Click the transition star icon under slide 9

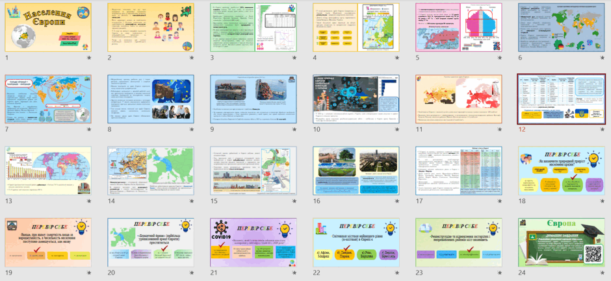pyautogui.click(x=294, y=129)
